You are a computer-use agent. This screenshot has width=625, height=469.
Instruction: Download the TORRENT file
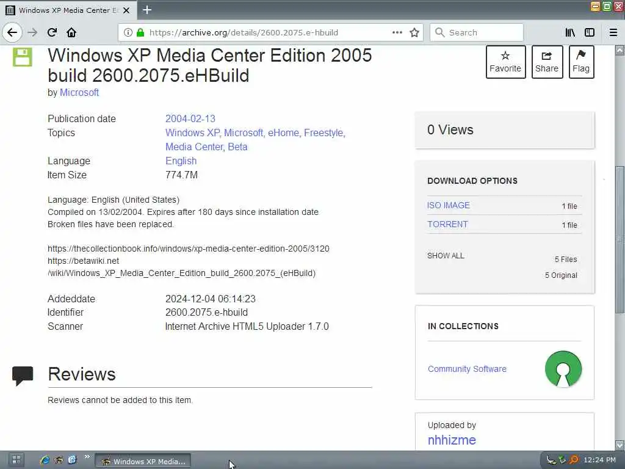pos(447,225)
